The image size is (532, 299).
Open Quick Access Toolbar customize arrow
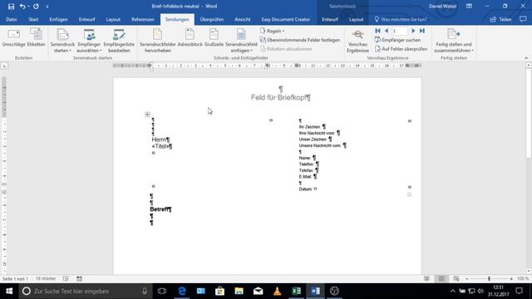click(x=47, y=7)
